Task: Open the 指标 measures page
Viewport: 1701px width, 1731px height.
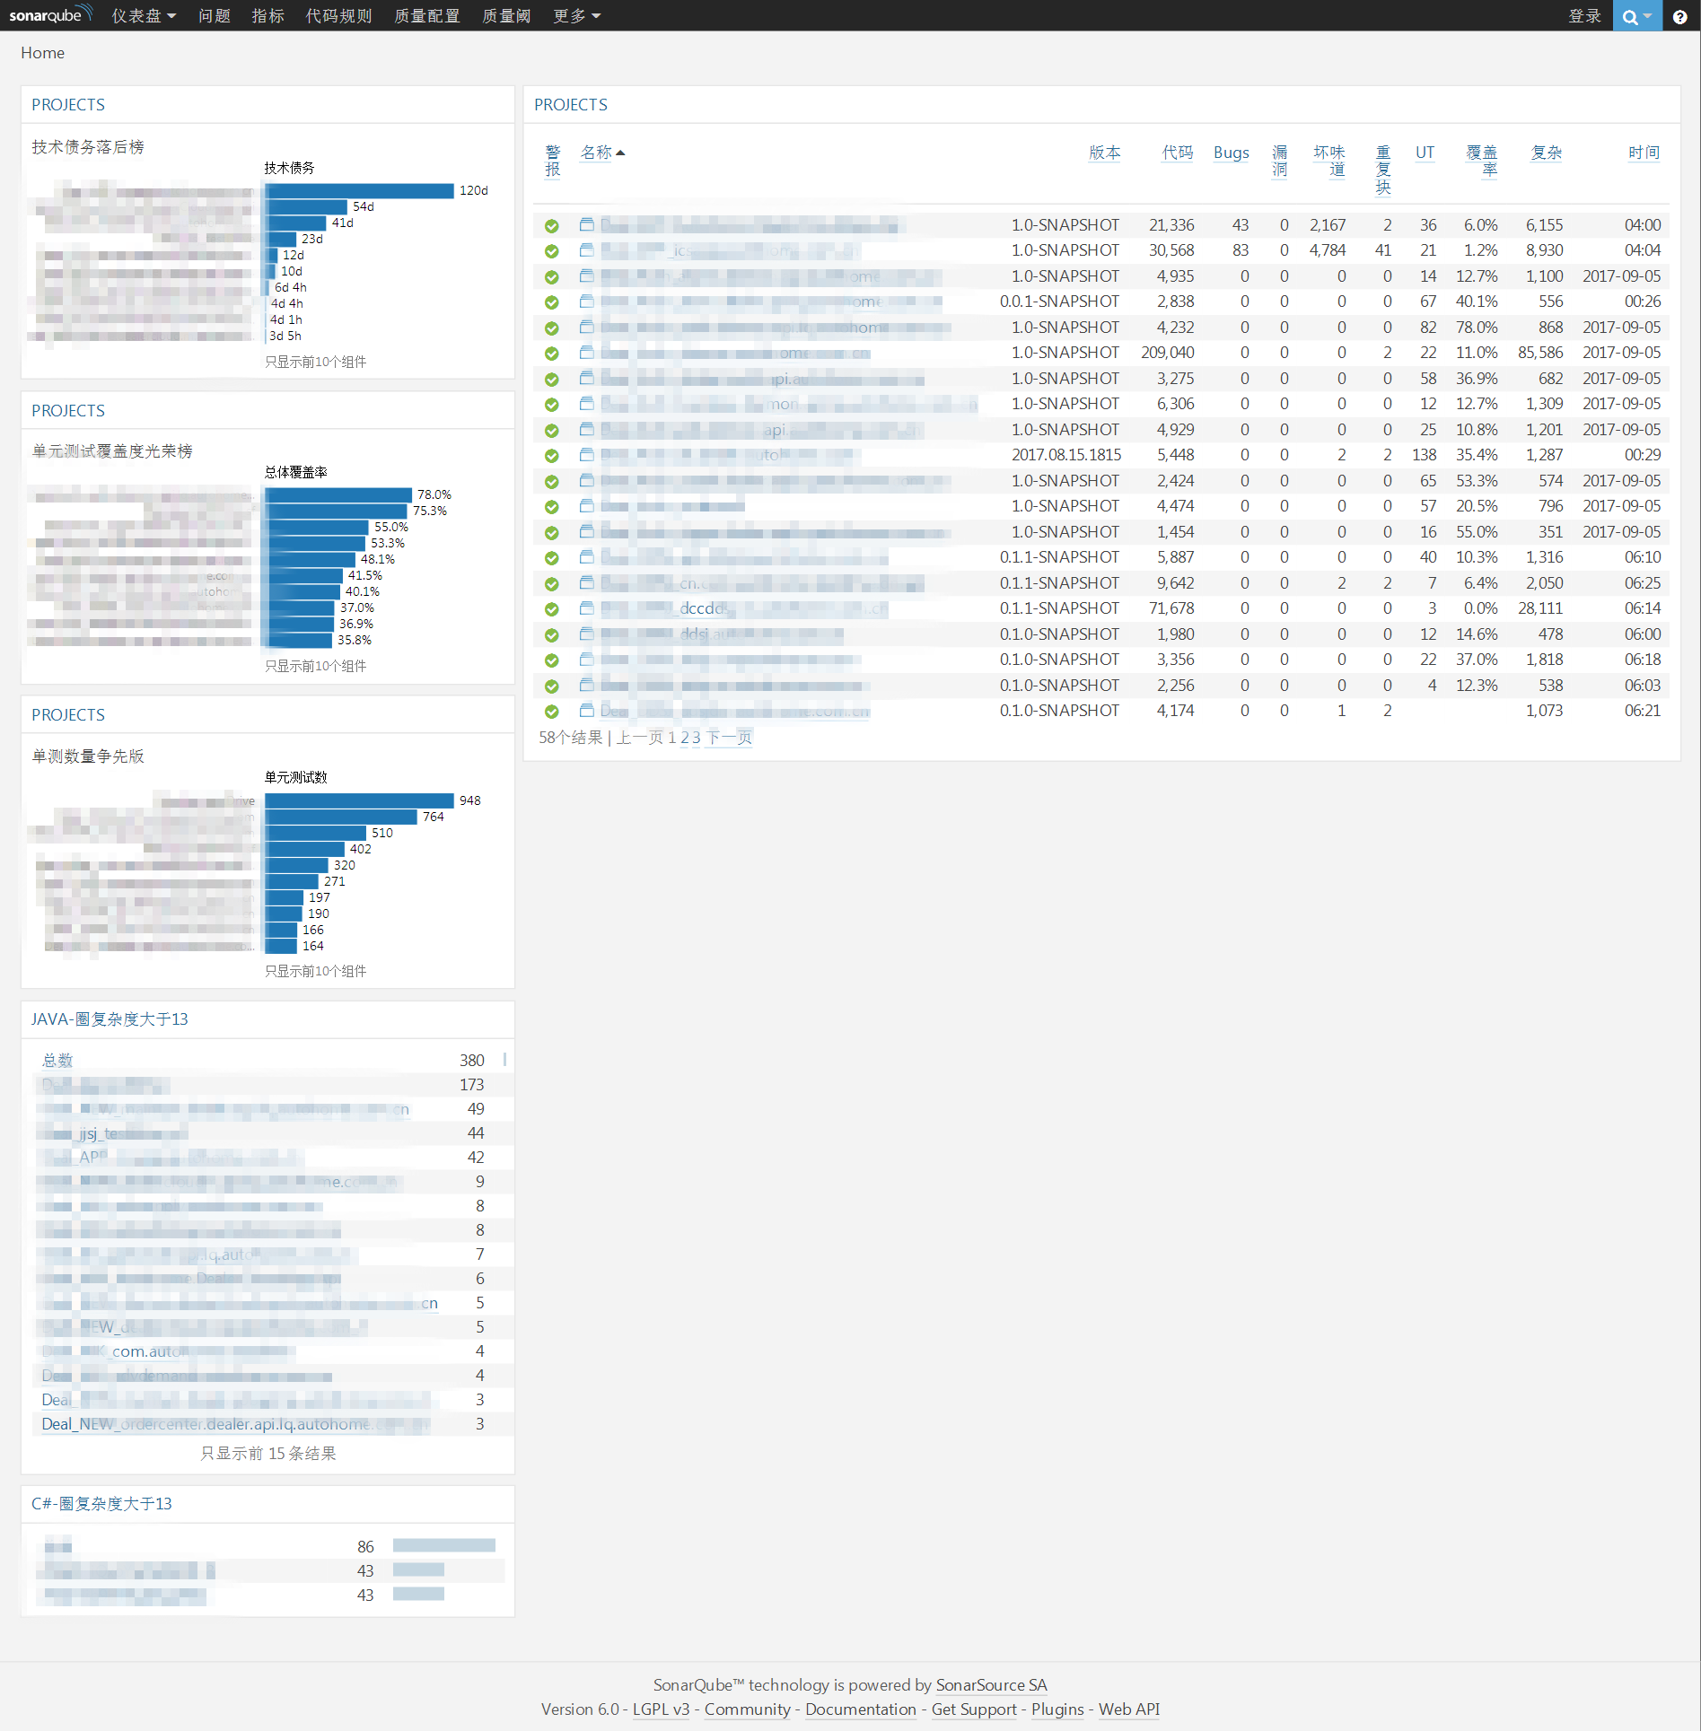Action: 267,16
